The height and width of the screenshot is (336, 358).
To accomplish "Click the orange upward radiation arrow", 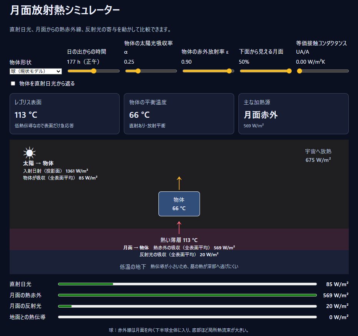I will pyautogui.click(x=179, y=183).
